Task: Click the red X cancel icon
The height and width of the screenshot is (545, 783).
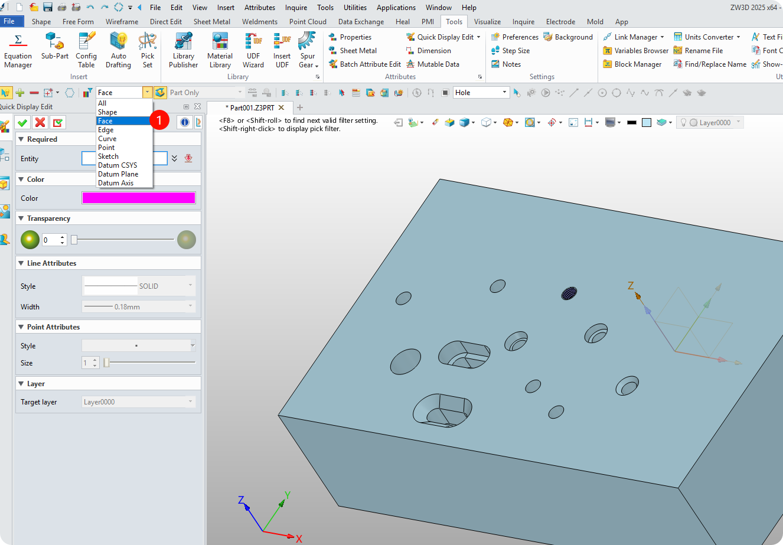Action: (x=40, y=122)
